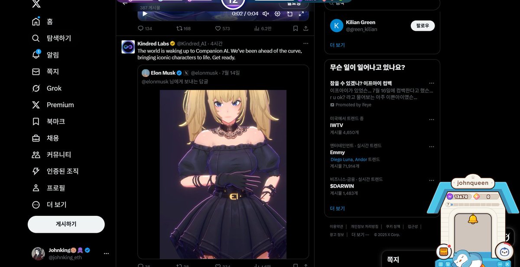
Task: Click the @elonmusk reply mention
Action: click(155, 81)
